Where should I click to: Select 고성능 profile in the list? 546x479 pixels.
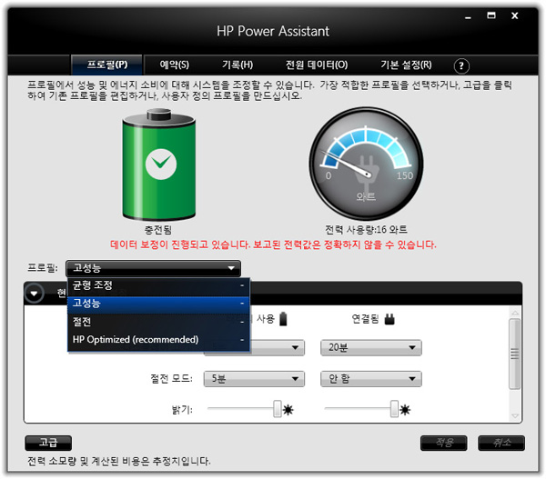[158, 304]
